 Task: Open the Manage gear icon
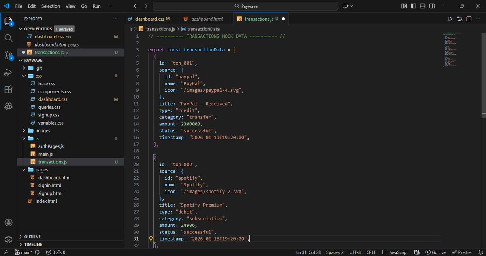click(x=8, y=239)
